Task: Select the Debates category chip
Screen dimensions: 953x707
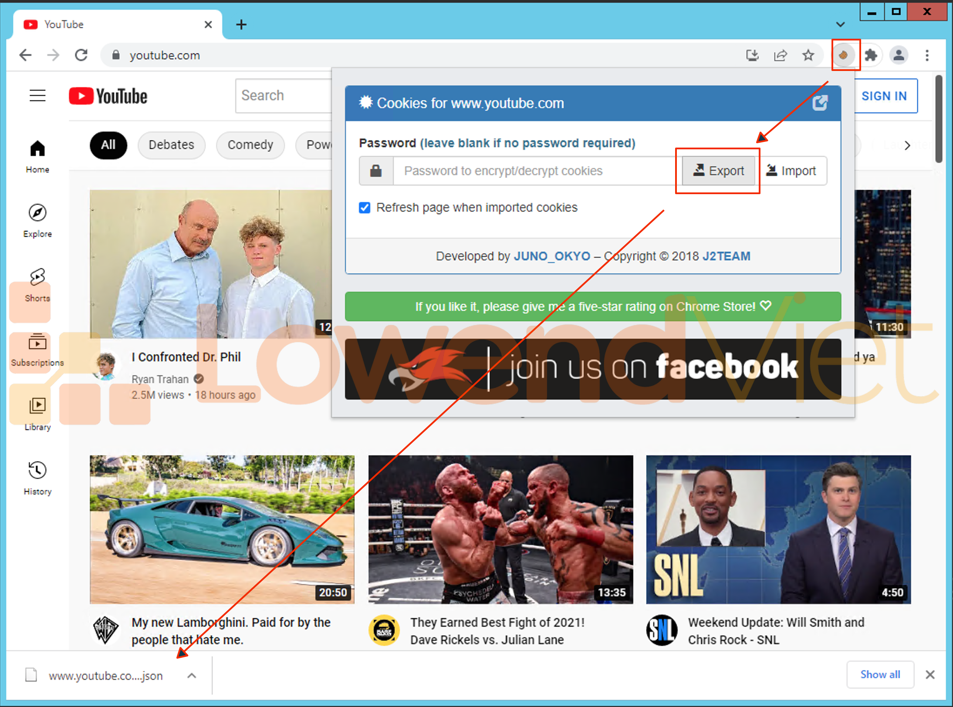Action: tap(171, 145)
